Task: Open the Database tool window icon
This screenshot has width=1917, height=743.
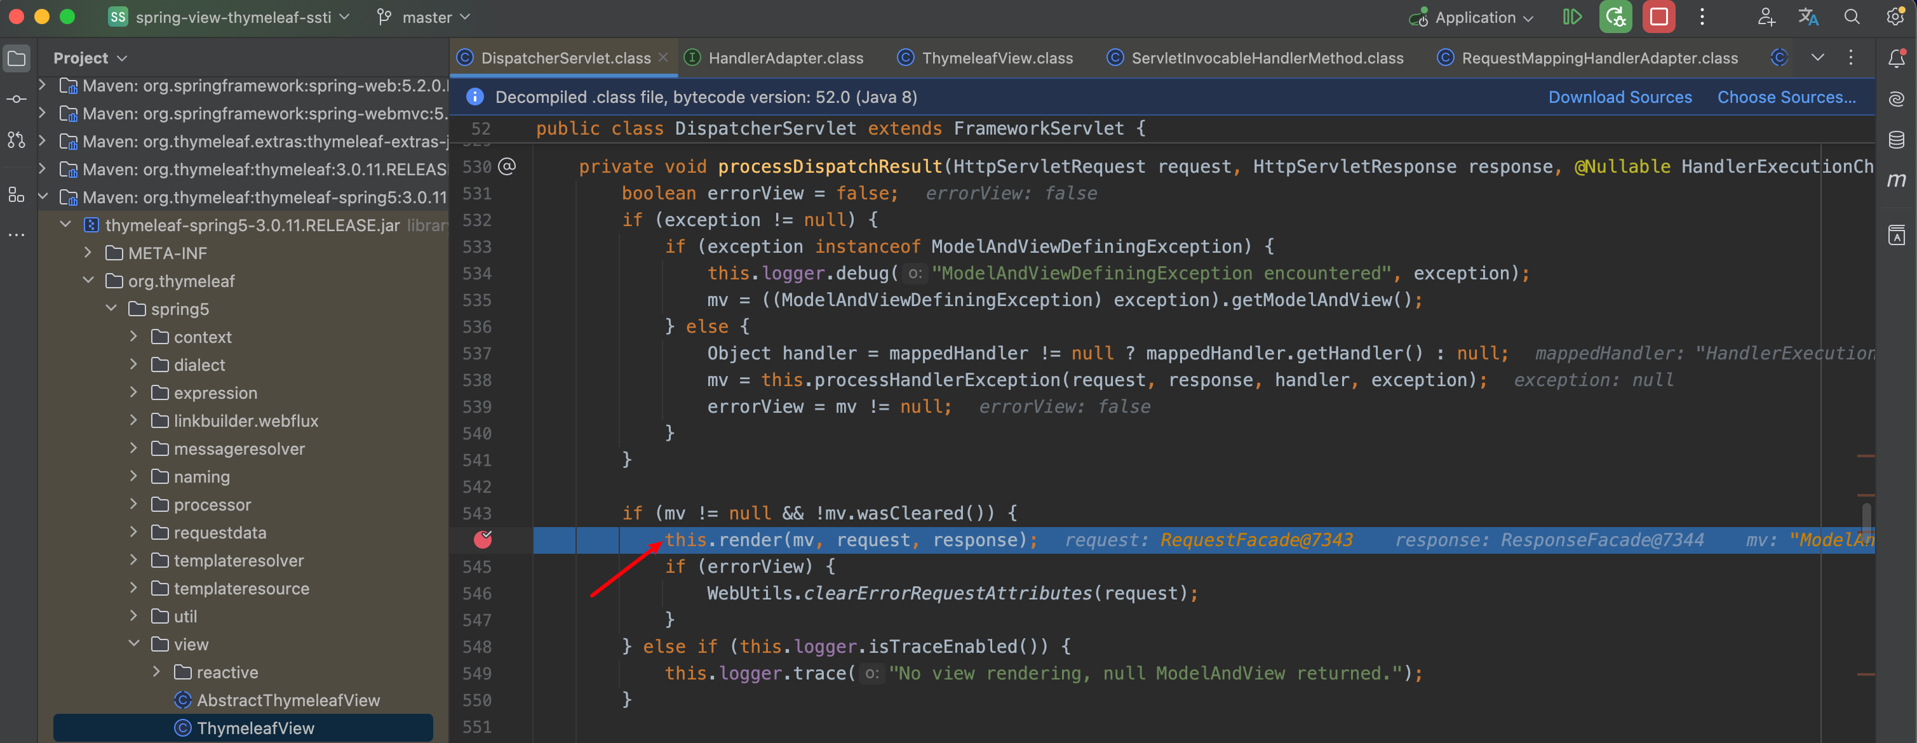Action: pos(1896,140)
